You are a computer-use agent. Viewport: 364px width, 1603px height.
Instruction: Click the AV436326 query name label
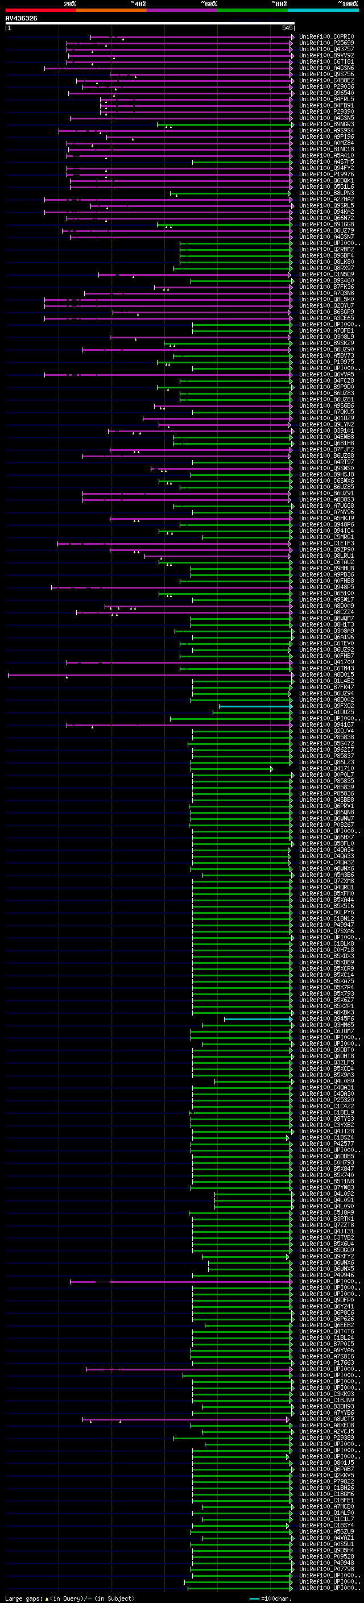coord(21,18)
